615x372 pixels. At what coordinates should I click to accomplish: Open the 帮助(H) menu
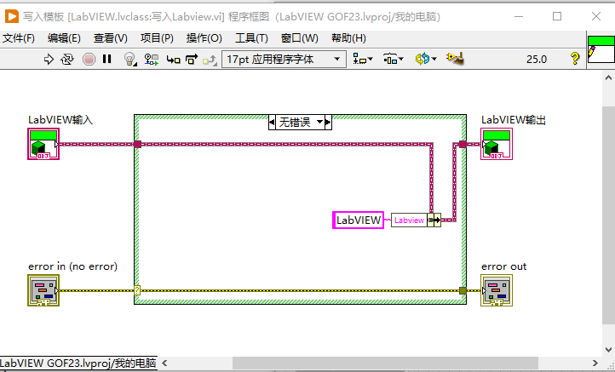click(348, 38)
